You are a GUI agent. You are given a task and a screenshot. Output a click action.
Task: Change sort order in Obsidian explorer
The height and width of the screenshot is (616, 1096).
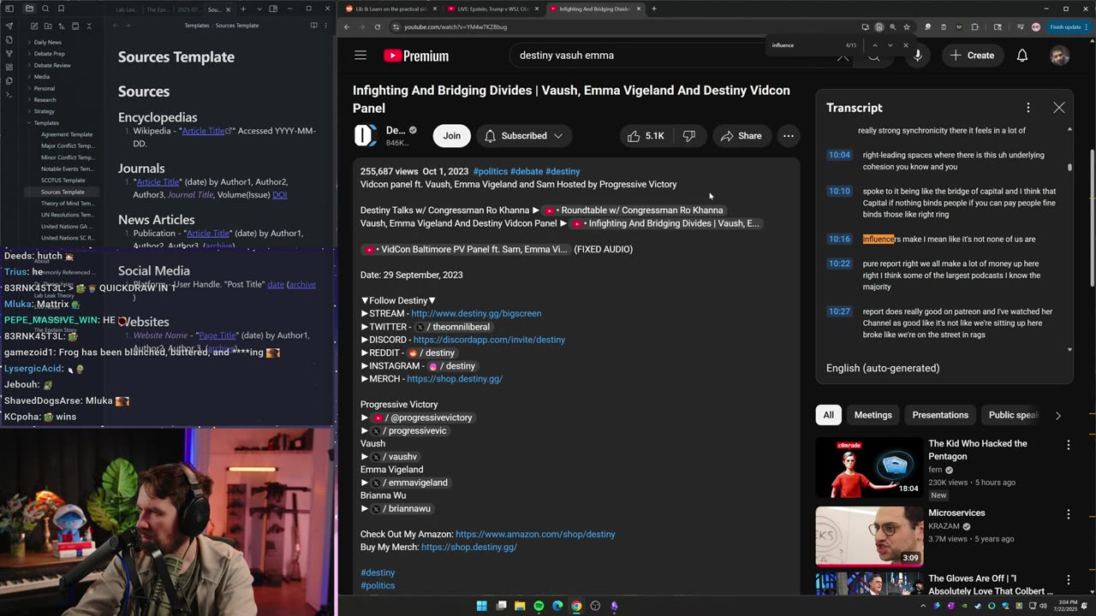point(61,26)
